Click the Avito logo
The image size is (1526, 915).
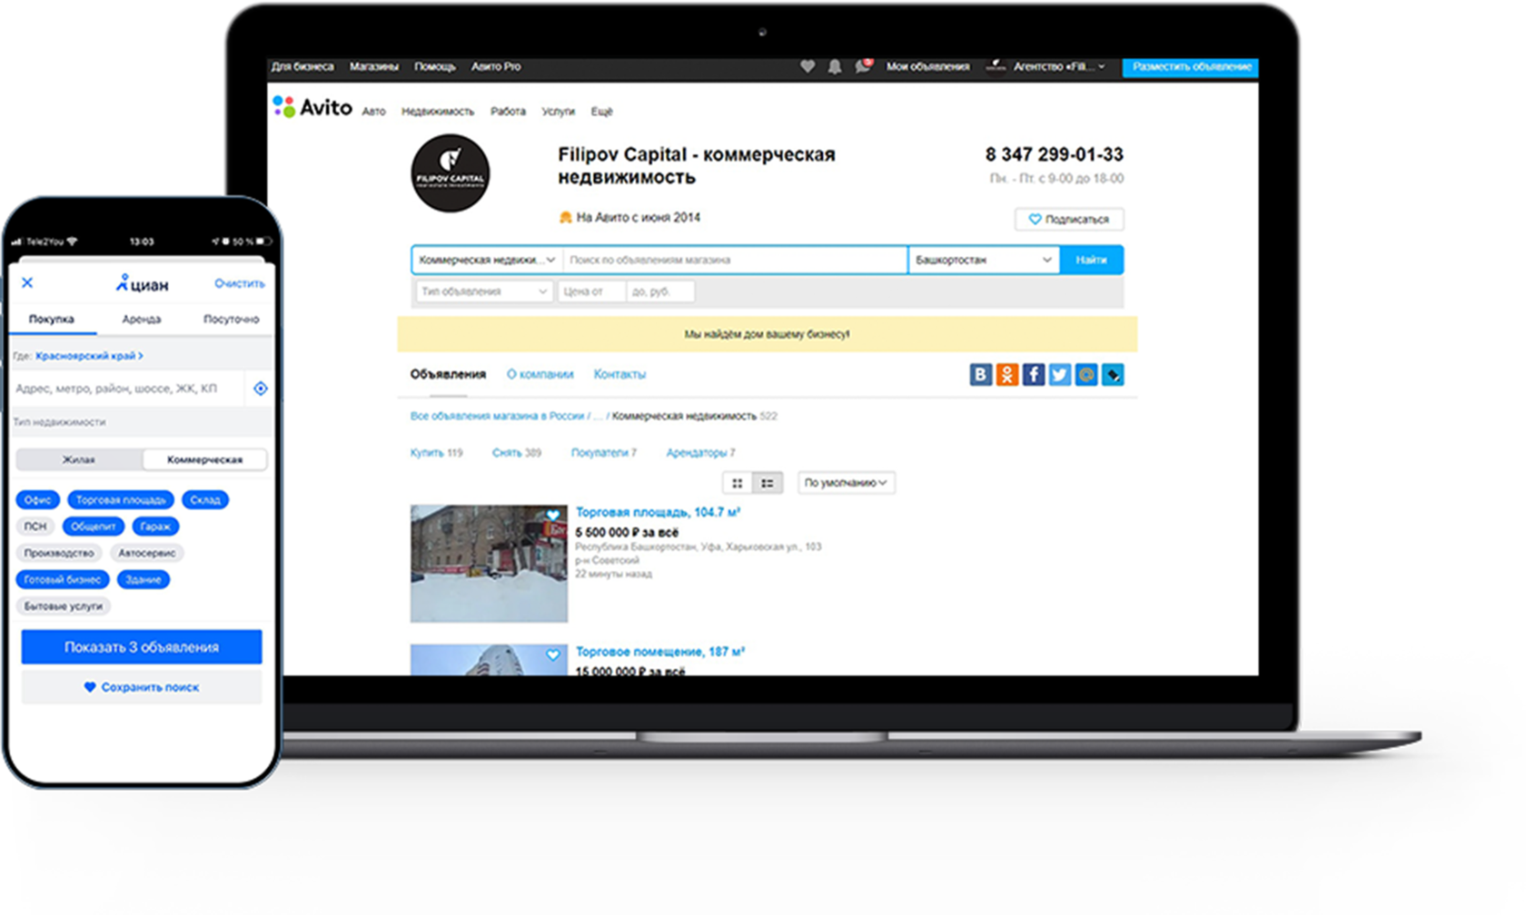point(312,107)
